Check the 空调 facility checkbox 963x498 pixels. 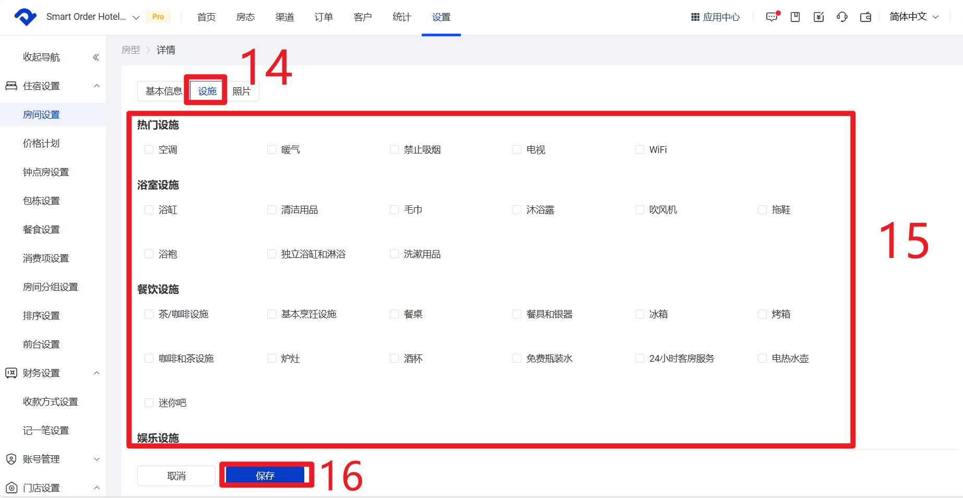click(149, 150)
